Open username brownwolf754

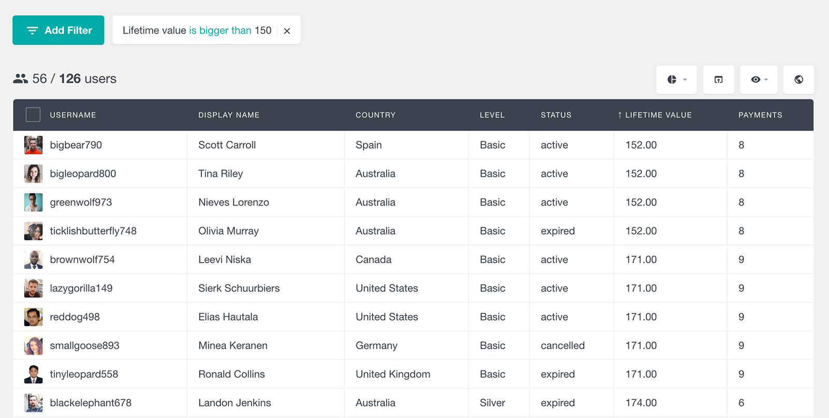click(x=82, y=260)
